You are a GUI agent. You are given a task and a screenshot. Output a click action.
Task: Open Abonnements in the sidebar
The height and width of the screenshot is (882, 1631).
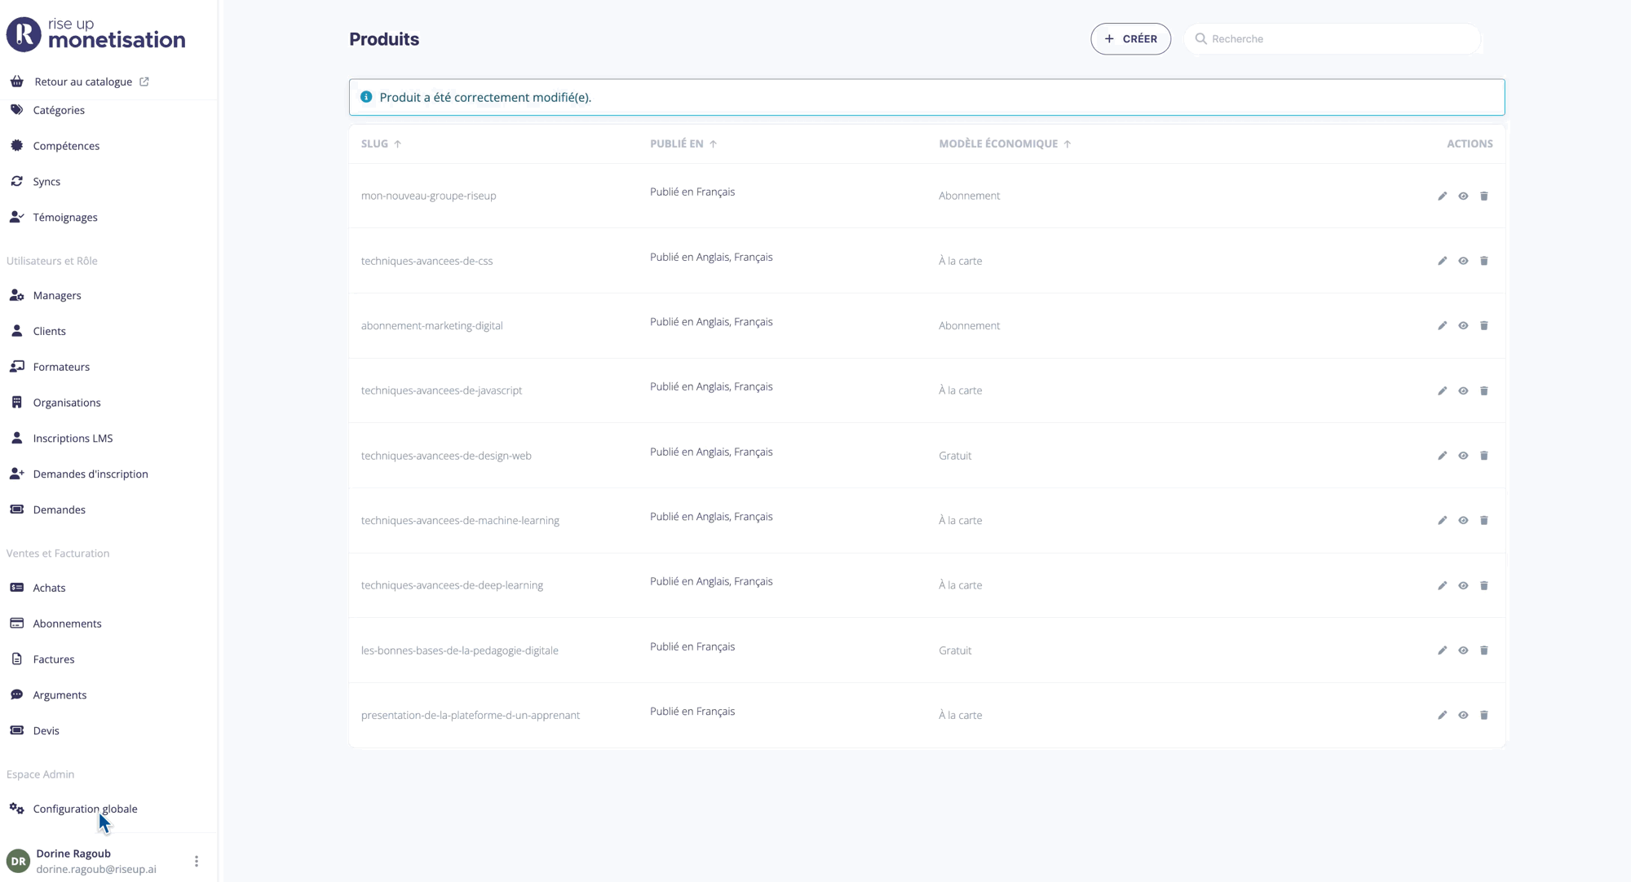[x=67, y=624]
